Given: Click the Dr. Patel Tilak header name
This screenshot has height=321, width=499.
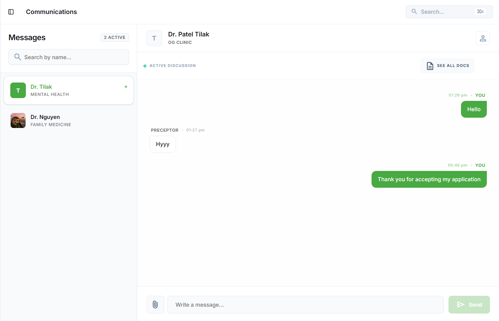Looking at the screenshot, I should pyautogui.click(x=189, y=34).
